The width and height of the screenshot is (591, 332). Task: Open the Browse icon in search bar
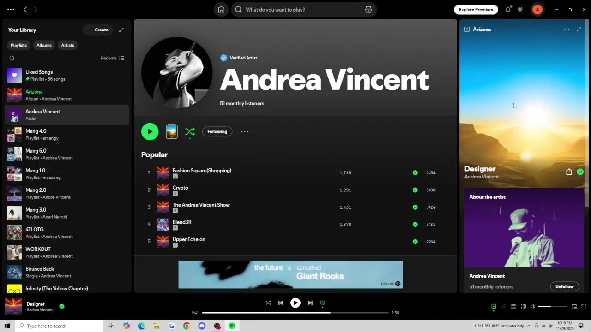(368, 10)
